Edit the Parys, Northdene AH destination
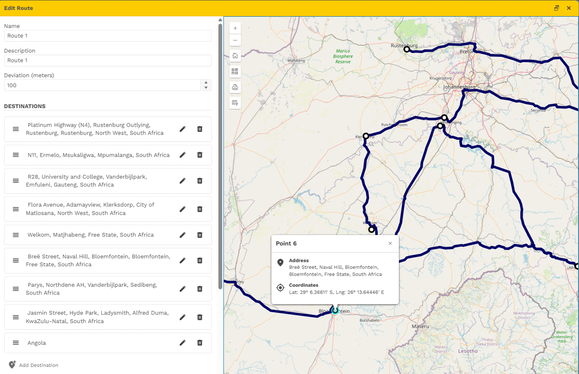This screenshot has width=579, height=374. click(x=183, y=289)
